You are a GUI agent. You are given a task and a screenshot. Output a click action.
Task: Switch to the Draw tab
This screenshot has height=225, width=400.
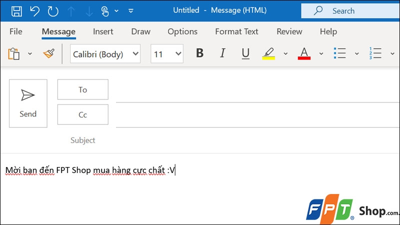click(141, 31)
